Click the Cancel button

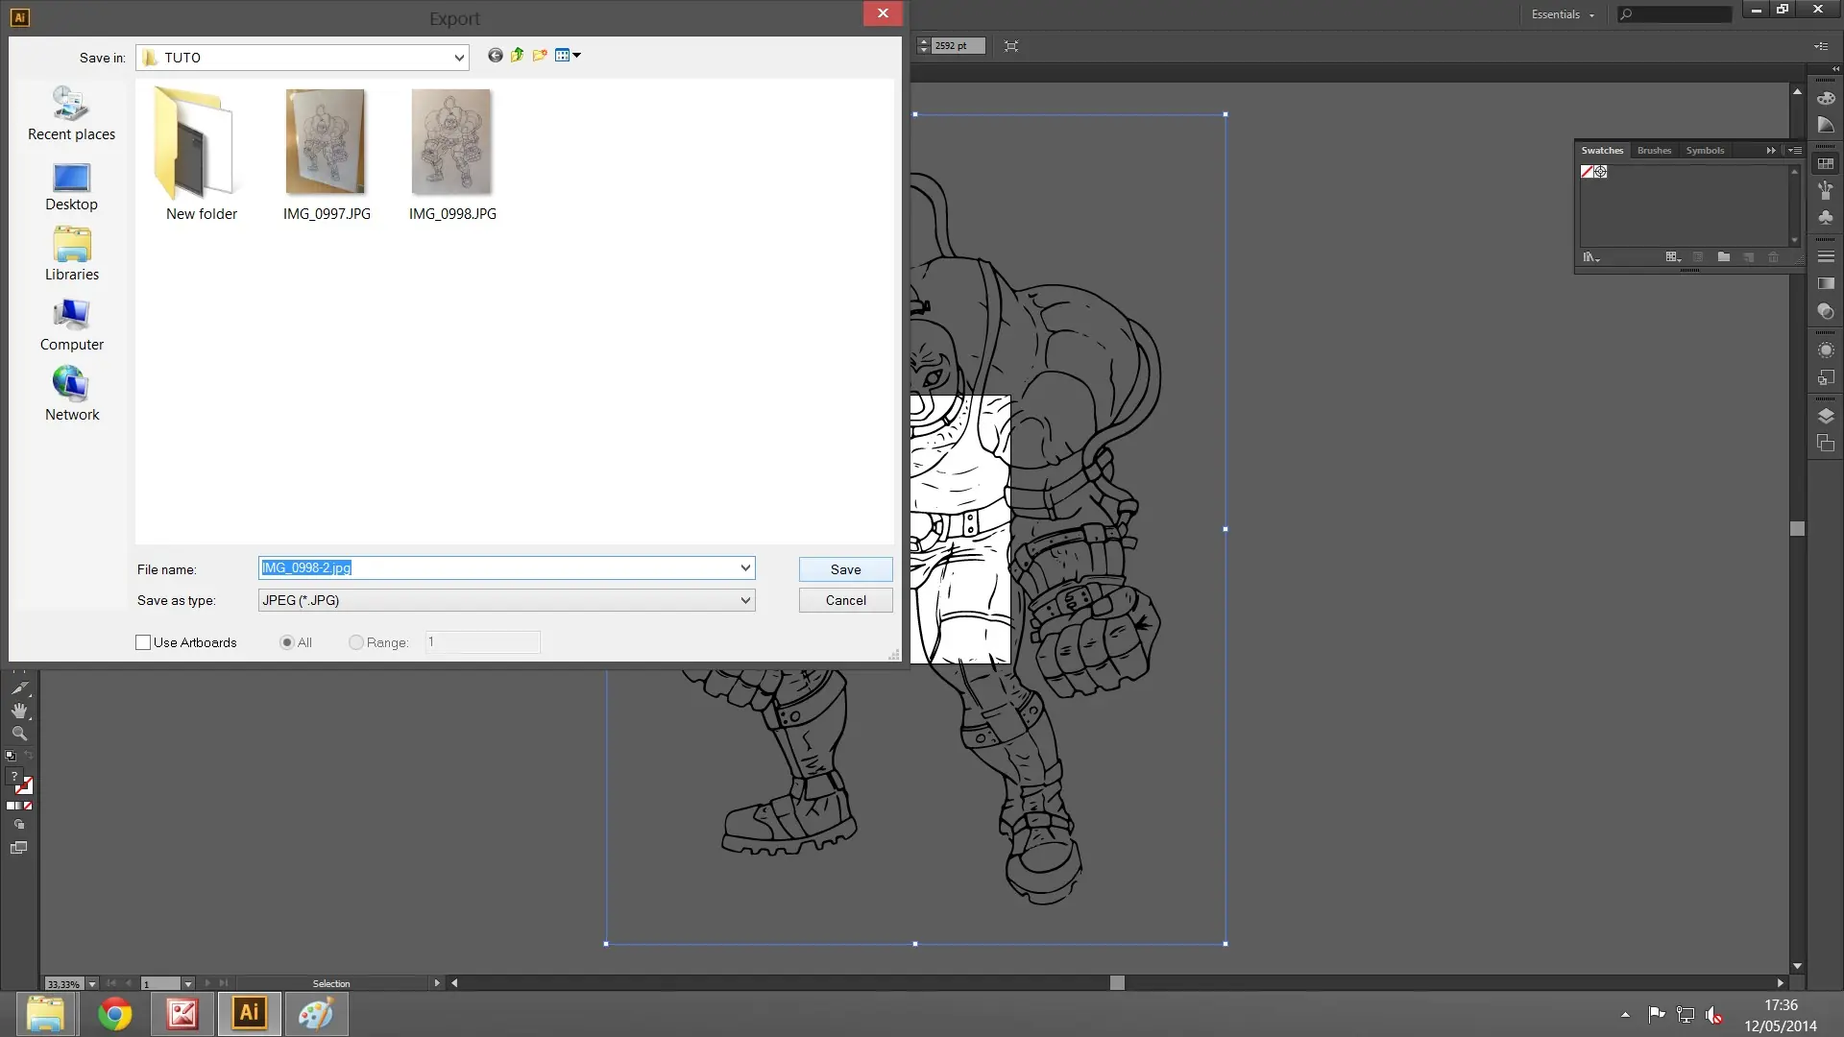(x=845, y=600)
